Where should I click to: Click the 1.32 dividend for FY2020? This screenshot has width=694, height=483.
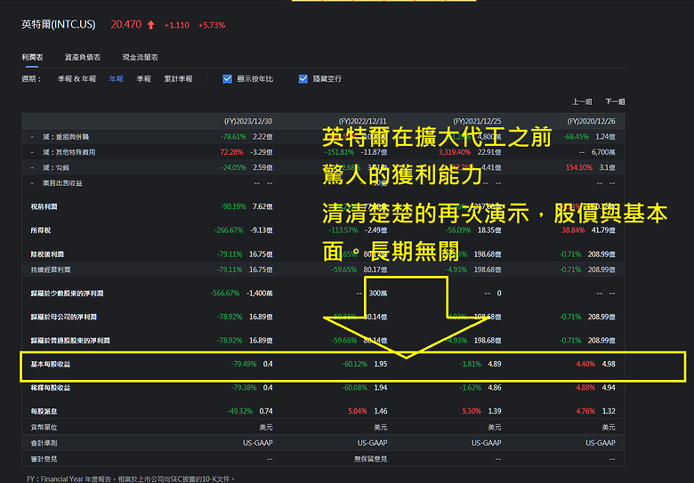pyautogui.click(x=609, y=411)
